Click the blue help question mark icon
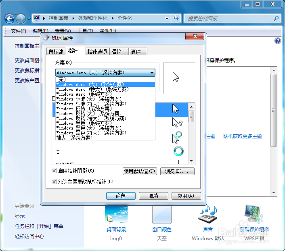The image size is (285, 251). click(278, 41)
